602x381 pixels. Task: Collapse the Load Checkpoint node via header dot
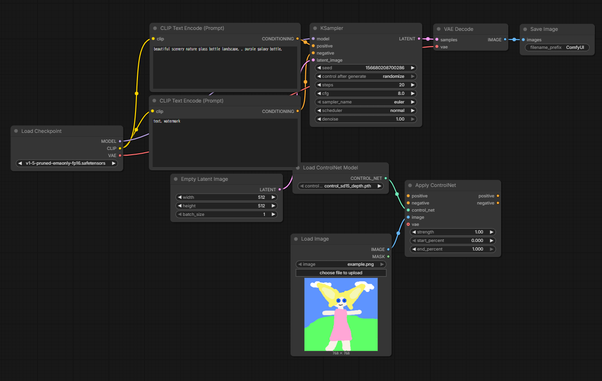(16, 131)
